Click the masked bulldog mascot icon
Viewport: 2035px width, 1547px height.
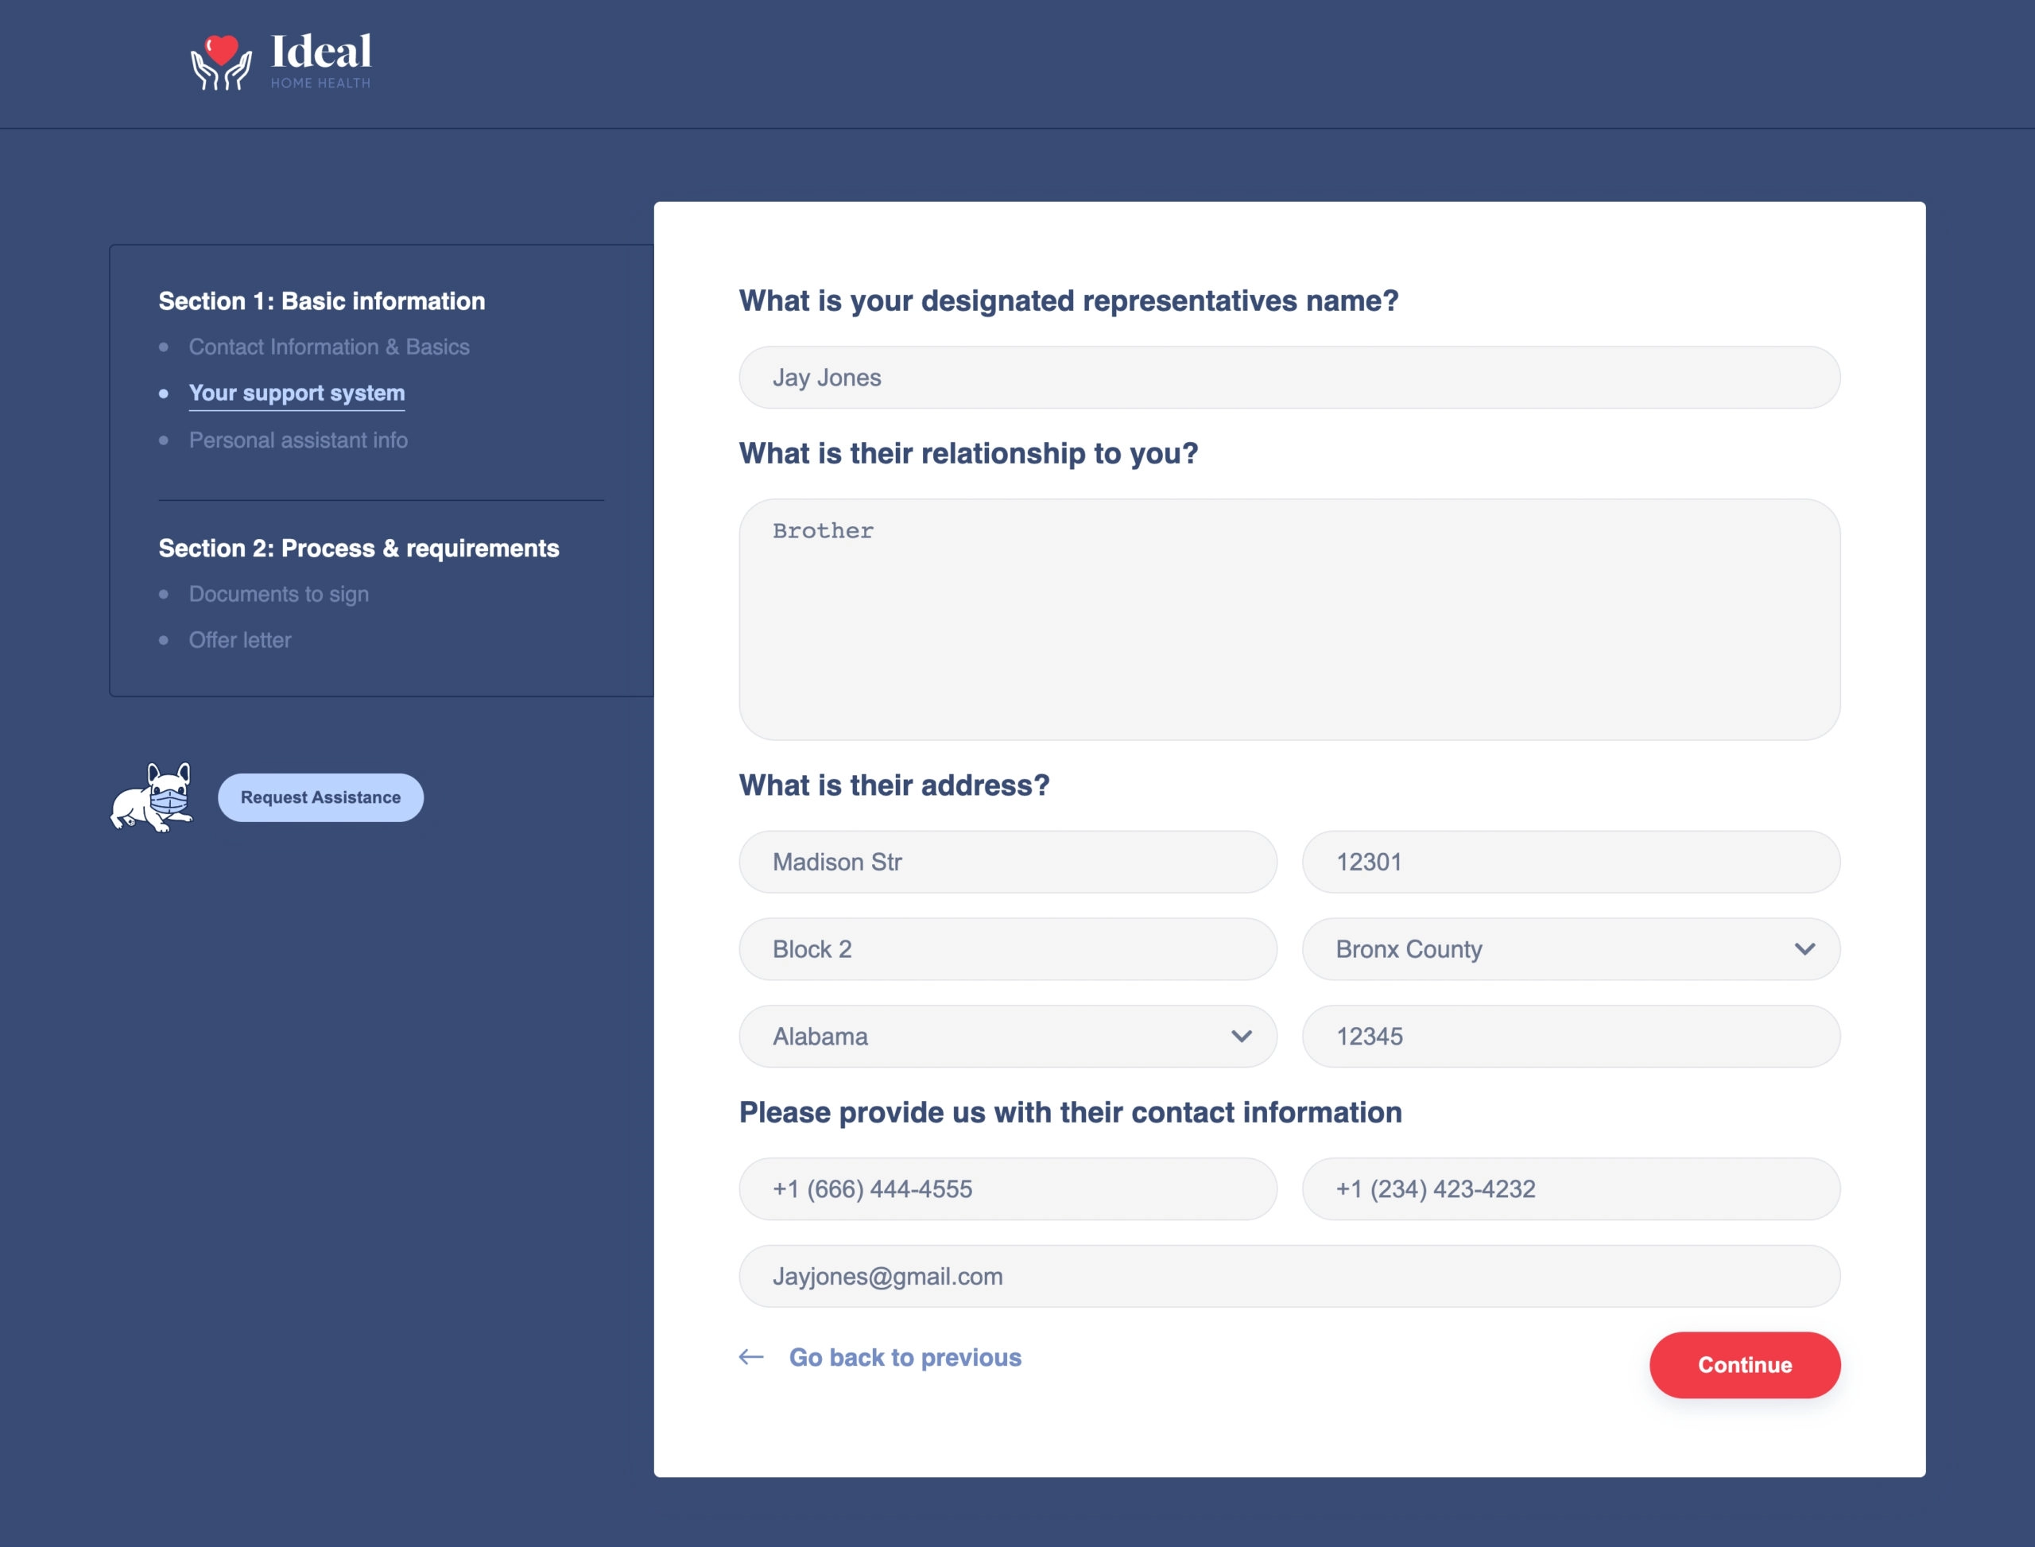tap(152, 797)
